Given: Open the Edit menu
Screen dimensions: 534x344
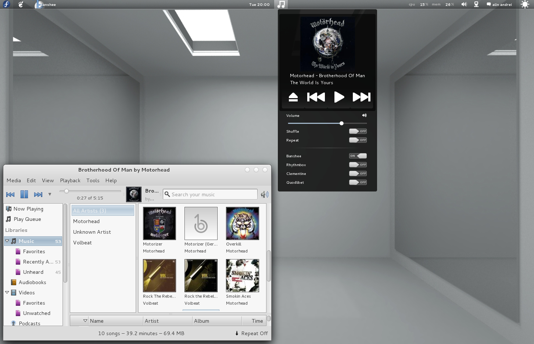Looking at the screenshot, I should (31, 180).
